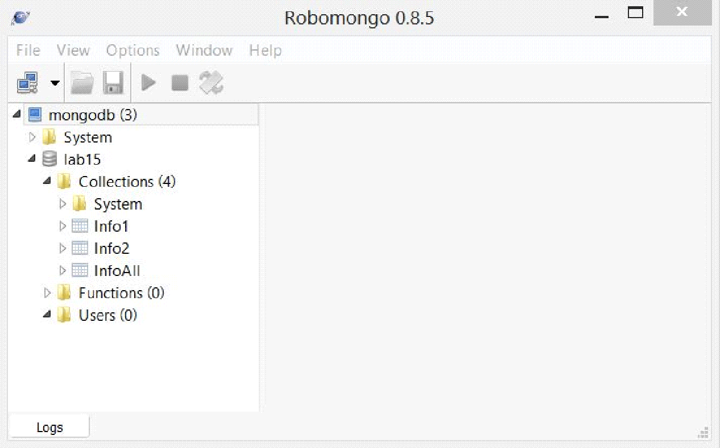720x448 pixels.
Task: Expand the Info2 collection arrow
Action: pyautogui.click(x=63, y=248)
